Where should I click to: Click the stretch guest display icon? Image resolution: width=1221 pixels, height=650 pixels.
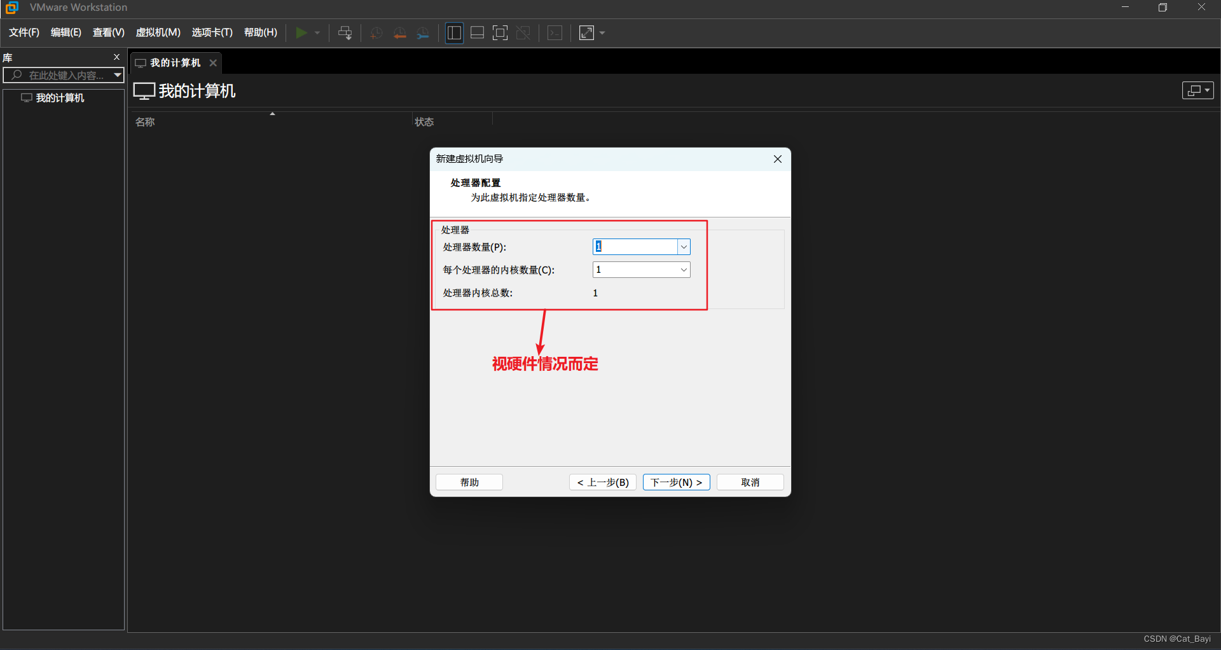point(586,32)
